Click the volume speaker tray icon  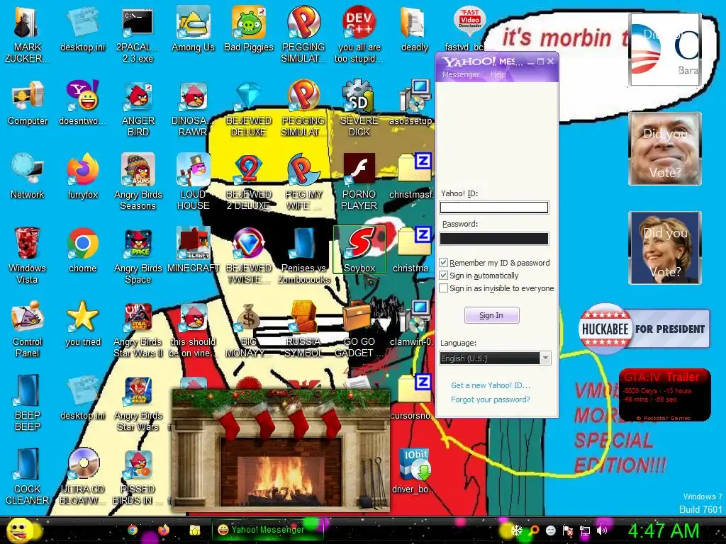601,531
